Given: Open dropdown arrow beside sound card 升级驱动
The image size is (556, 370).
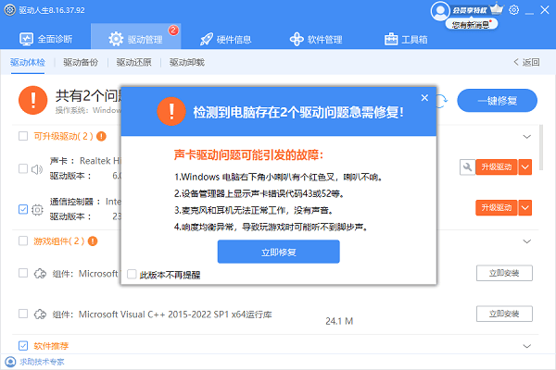Looking at the screenshot, I should [525, 166].
